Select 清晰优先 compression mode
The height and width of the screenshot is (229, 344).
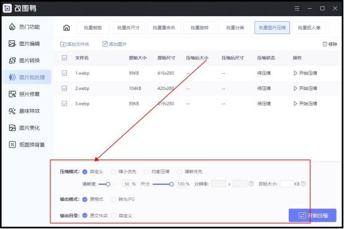[179, 172]
